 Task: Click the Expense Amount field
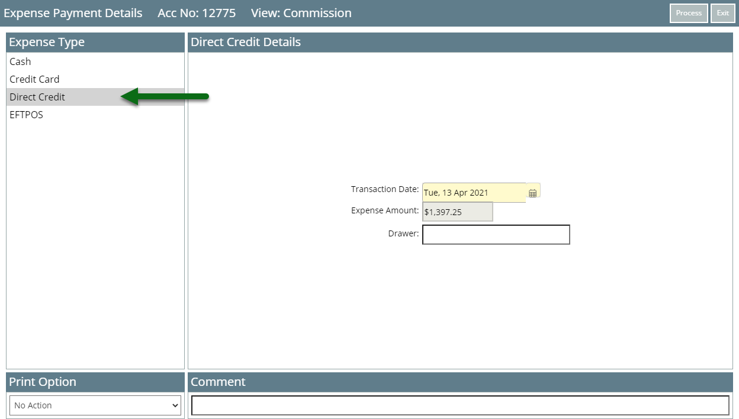(457, 212)
